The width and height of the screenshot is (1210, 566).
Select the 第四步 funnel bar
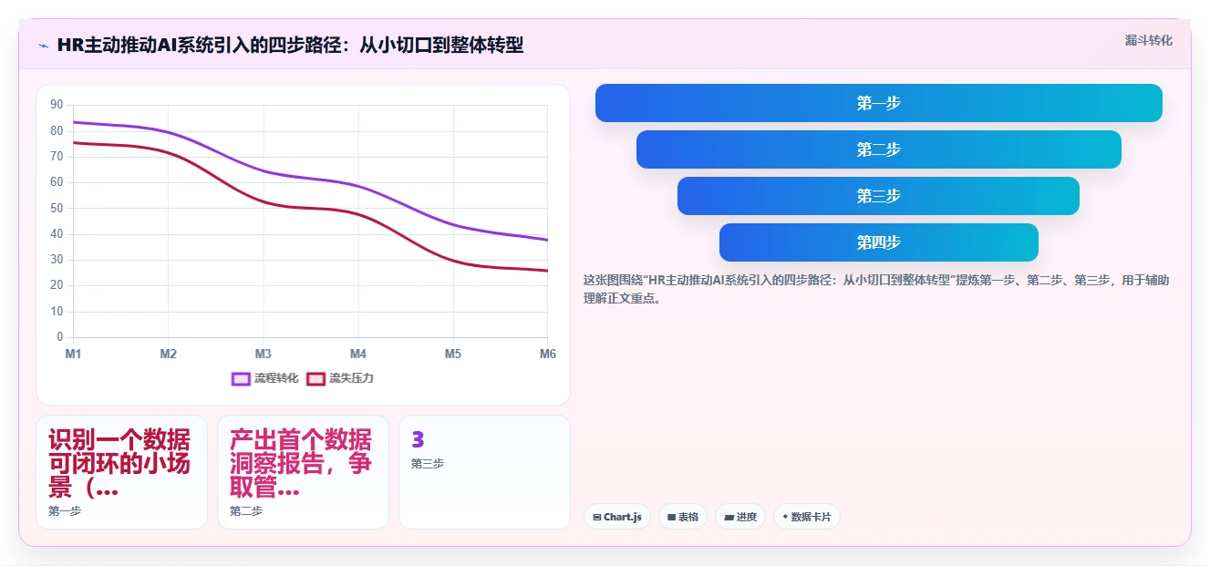tap(878, 242)
